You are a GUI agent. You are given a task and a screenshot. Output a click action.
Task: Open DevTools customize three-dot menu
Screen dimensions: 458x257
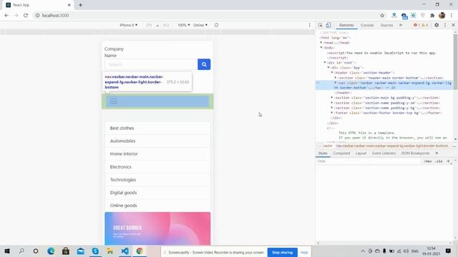pos(445,25)
